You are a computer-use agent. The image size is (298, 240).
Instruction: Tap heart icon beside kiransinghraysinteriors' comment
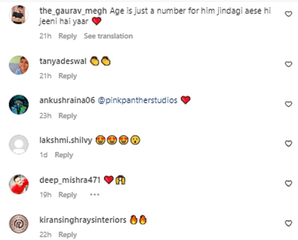pyautogui.click(x=289, y=224)
